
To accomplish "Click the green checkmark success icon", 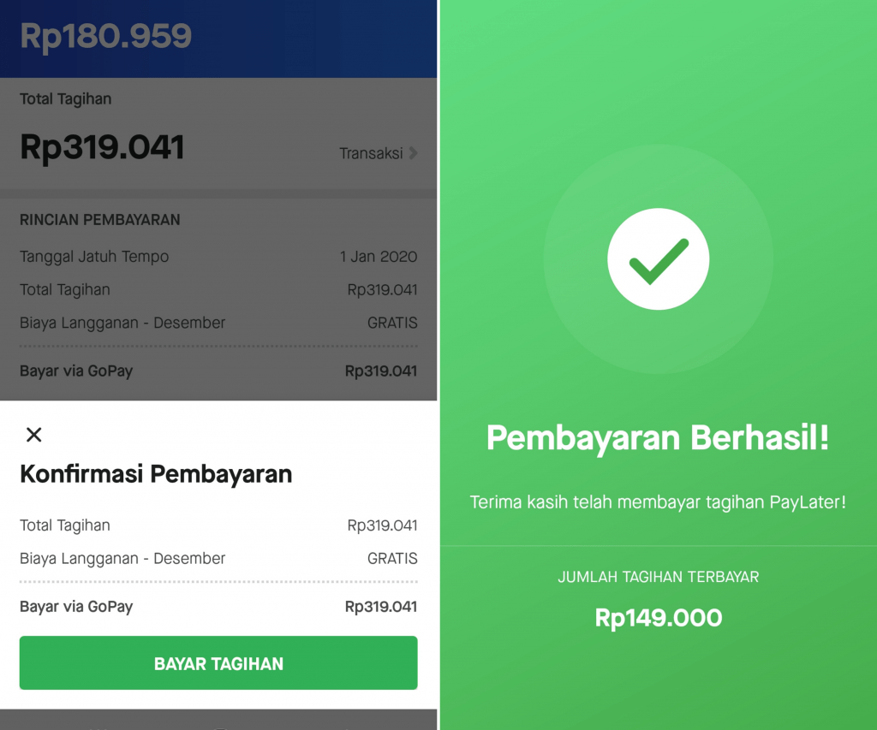I will [658, 258].
